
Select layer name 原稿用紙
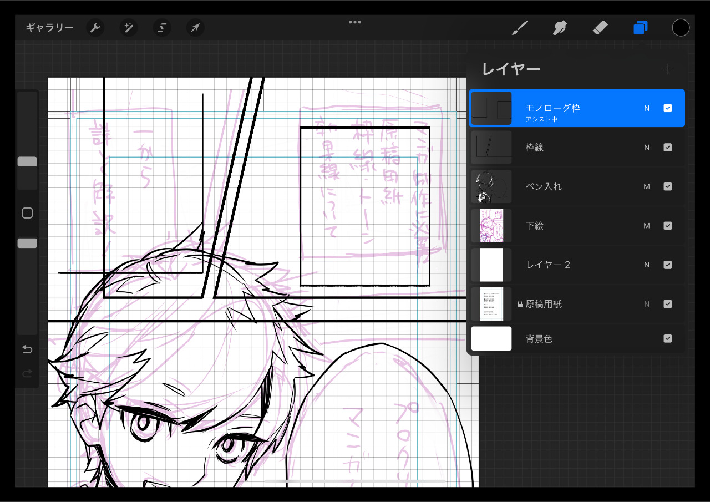tap(544, 304)
